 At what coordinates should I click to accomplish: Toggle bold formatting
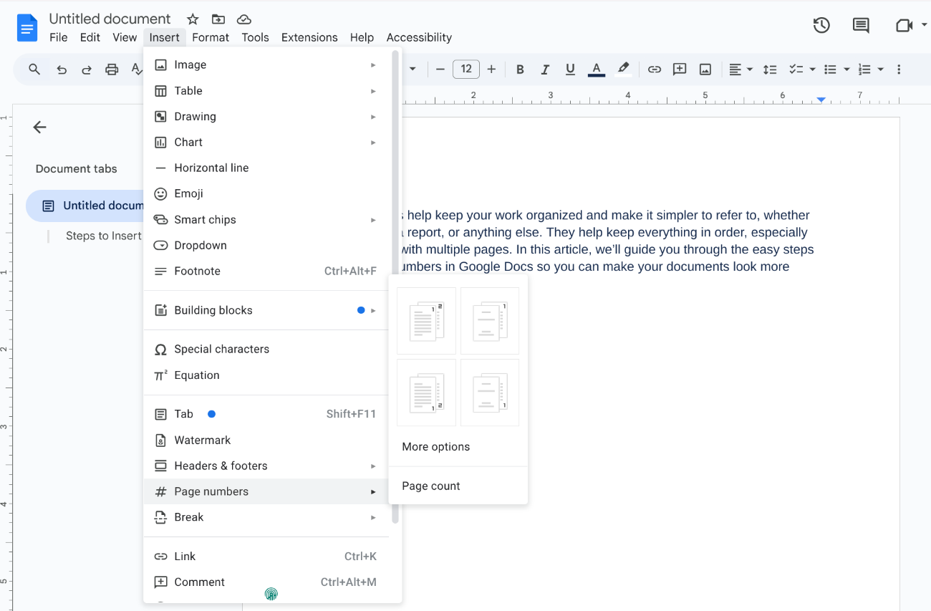tap(520, 69)
